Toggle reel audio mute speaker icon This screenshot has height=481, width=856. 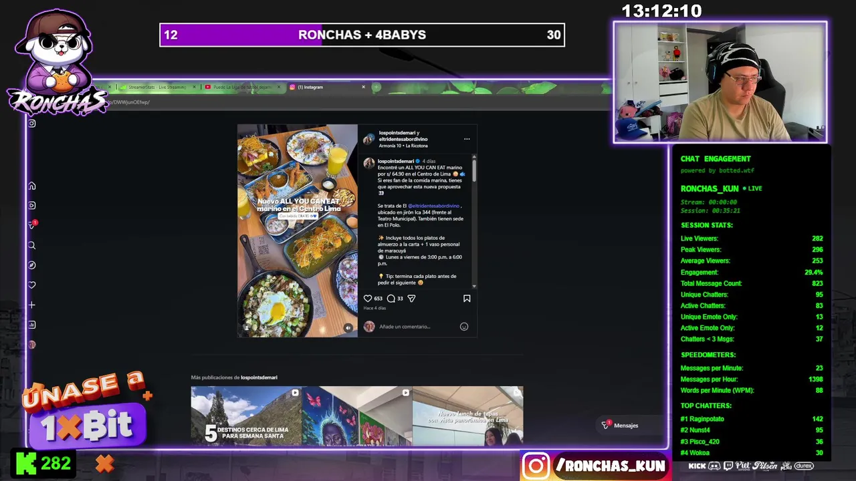pos(348,327)
